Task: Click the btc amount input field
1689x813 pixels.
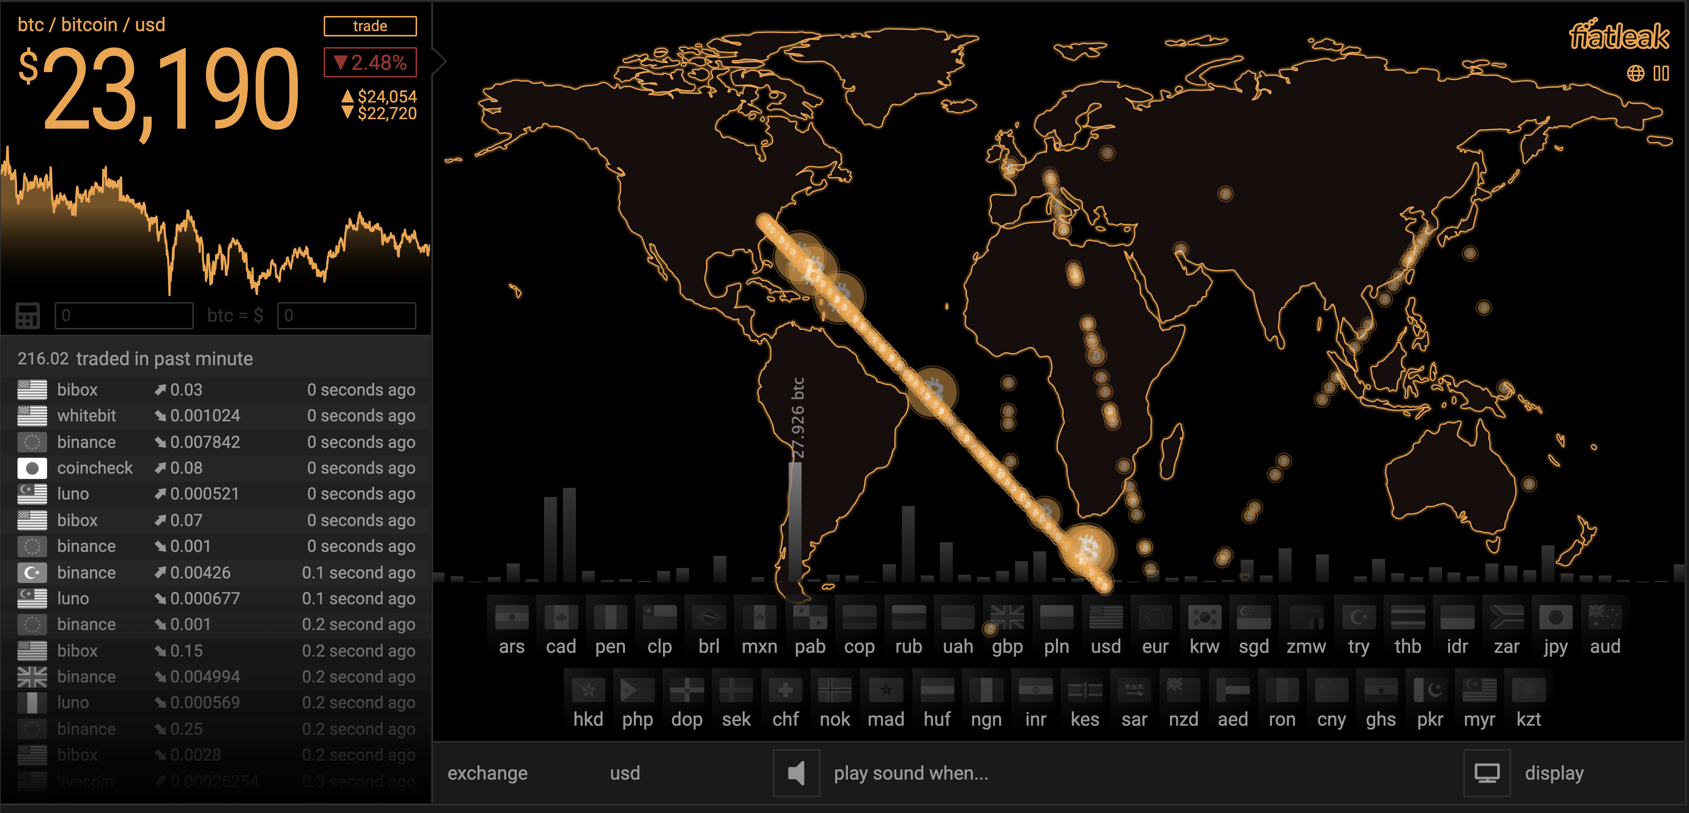Action: tap(124, 315)
